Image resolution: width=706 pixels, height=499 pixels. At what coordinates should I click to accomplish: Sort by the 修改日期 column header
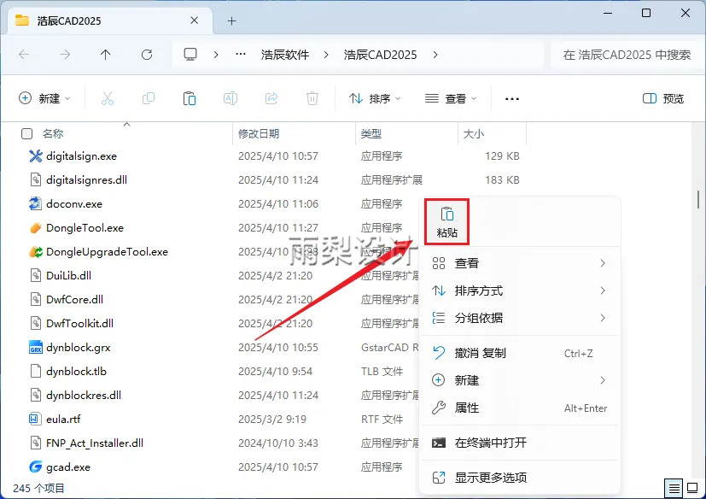[259, 134]
